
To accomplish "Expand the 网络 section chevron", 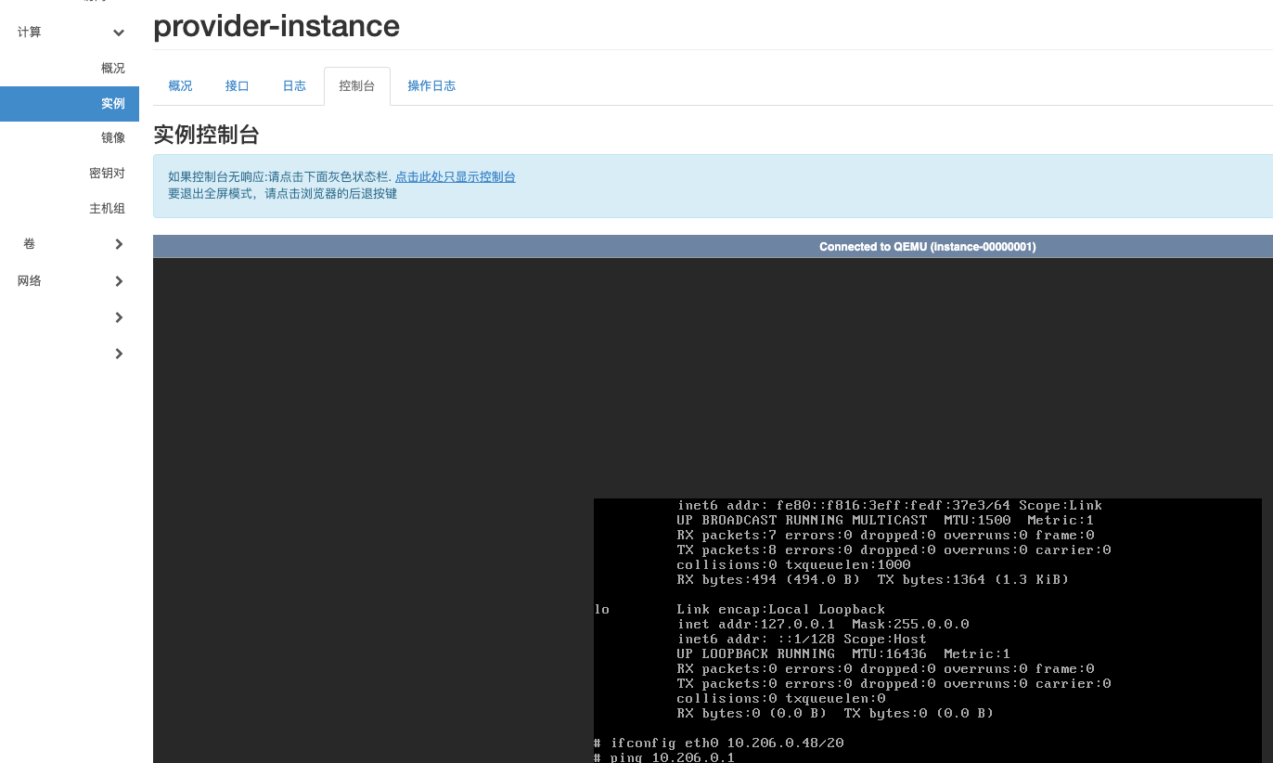I will (x=119, y=281).
